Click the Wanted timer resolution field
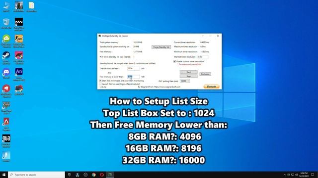The width and height of the screenshot is (318, 178). click(203, 57)
